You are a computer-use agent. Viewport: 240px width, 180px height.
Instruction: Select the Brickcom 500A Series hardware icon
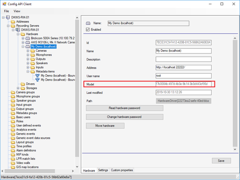click(28, 38)
